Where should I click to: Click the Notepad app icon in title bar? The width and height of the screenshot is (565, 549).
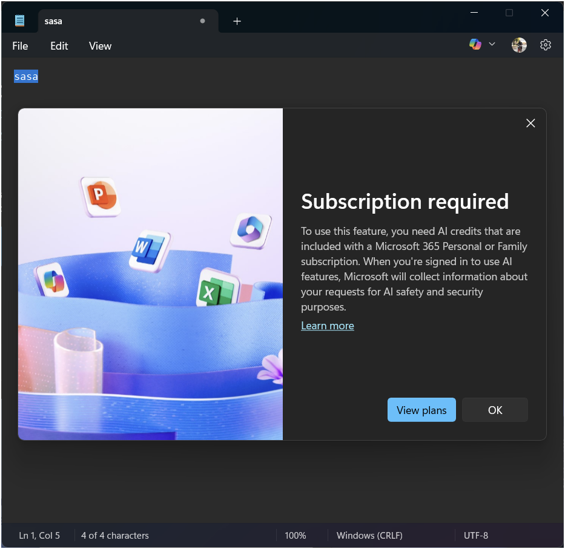(x=20, y=21)
